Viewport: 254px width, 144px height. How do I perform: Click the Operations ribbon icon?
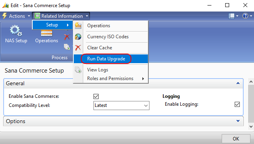tap(47, 33)
